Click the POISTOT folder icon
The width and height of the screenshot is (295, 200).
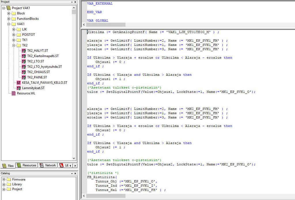tap(19, 35)
